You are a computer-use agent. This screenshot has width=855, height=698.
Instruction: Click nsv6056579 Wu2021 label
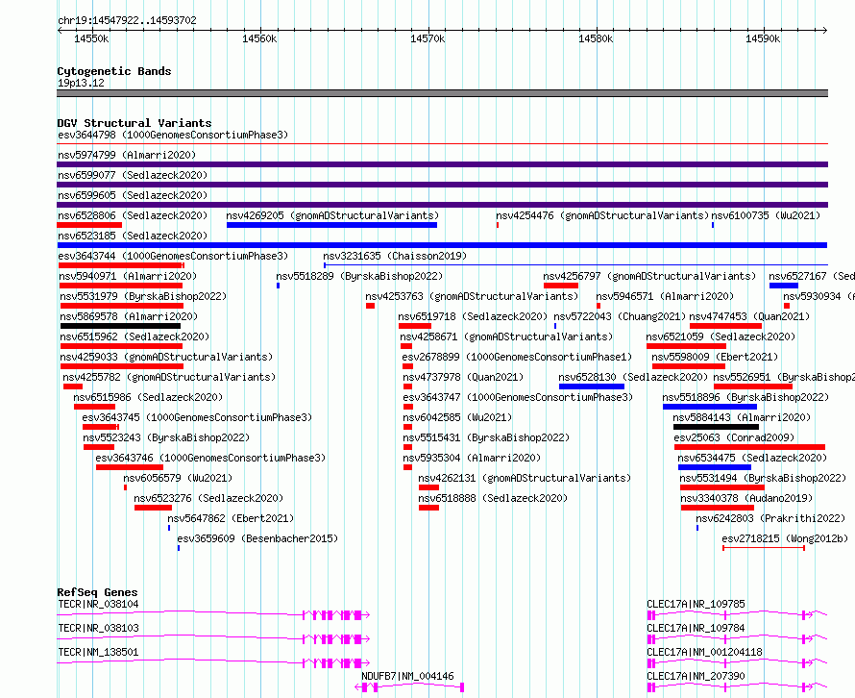coord(178,478)
